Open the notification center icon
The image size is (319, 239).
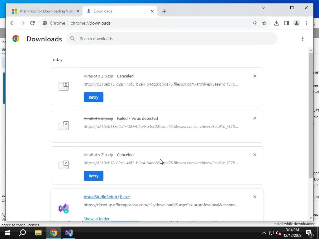click(x=309, y=233)
